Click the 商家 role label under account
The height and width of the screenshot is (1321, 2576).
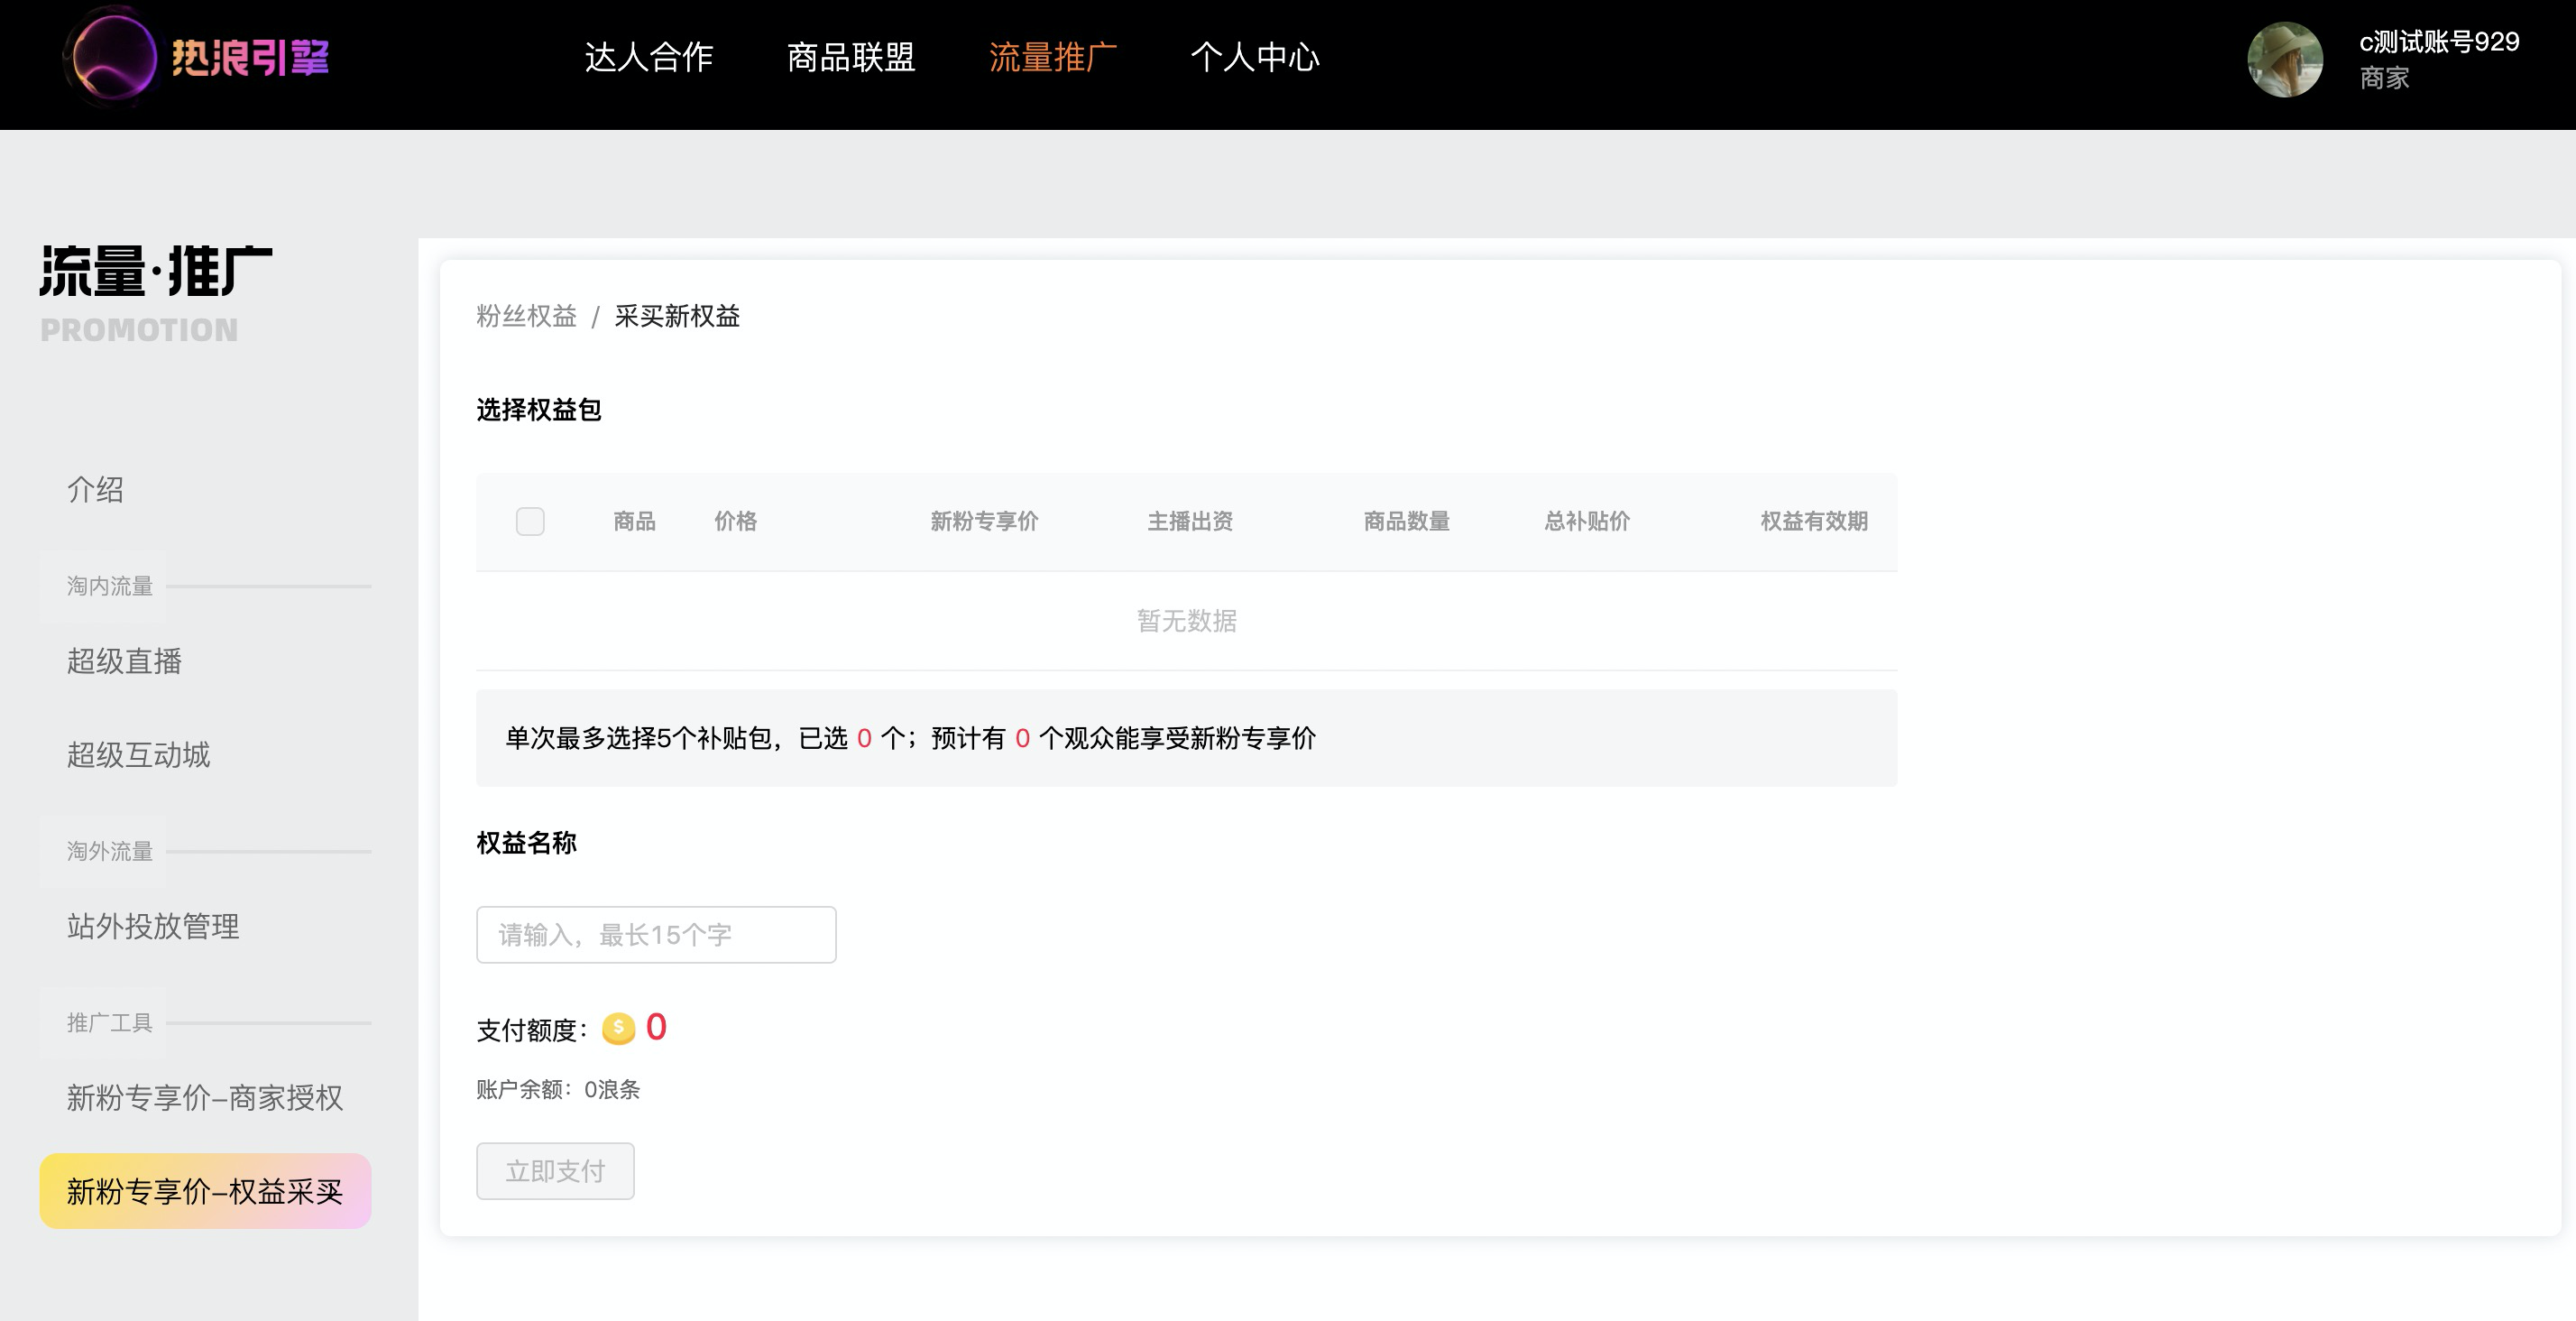(2384, 79)
